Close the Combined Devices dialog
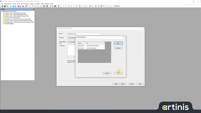This screenshot has height=113, width=201. tap(124, 37)
